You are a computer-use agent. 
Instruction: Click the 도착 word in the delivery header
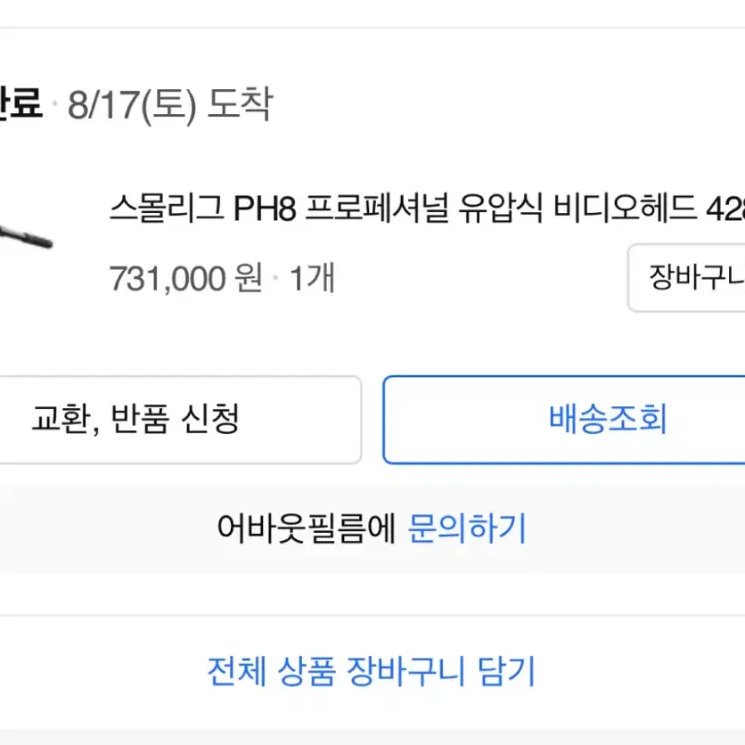[241, 103]
